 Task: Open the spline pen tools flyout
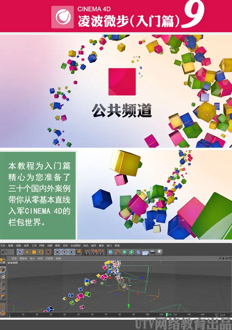point(117,252)
